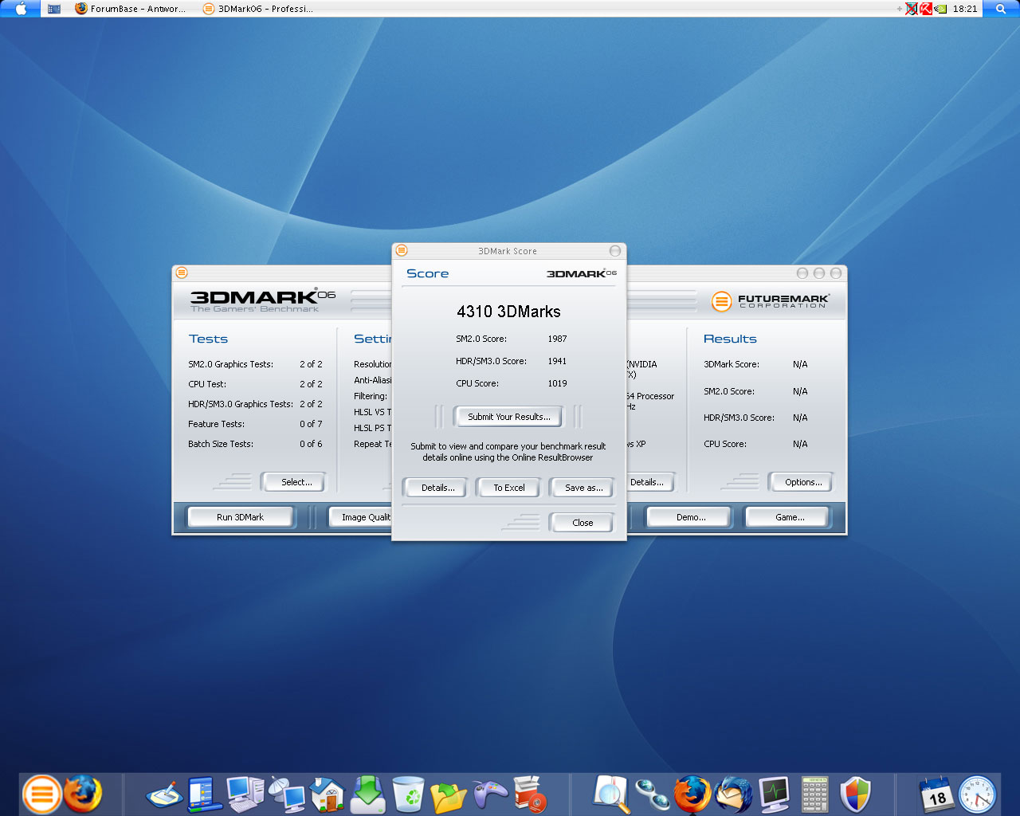Click Submit Your Results button
The image size is (1020, 816).
pos(508,417)
